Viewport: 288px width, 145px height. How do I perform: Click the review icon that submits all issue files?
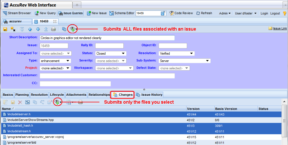click(x=73, y=29)
